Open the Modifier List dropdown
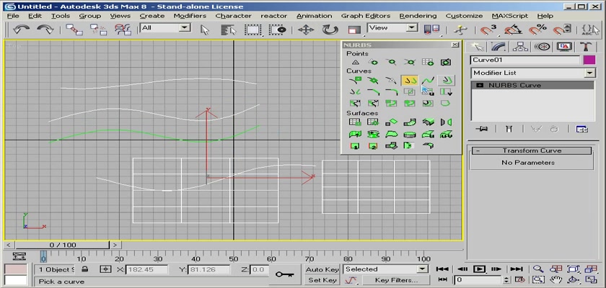 (532, 73)
